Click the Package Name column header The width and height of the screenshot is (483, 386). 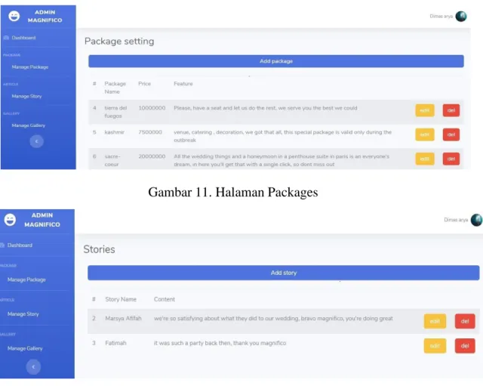(x=115, y=88)
